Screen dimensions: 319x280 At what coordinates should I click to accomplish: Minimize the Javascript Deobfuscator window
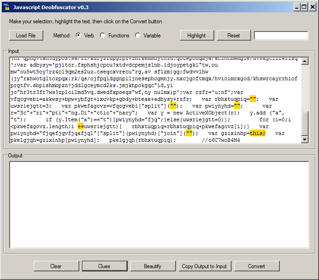point(297,7)
